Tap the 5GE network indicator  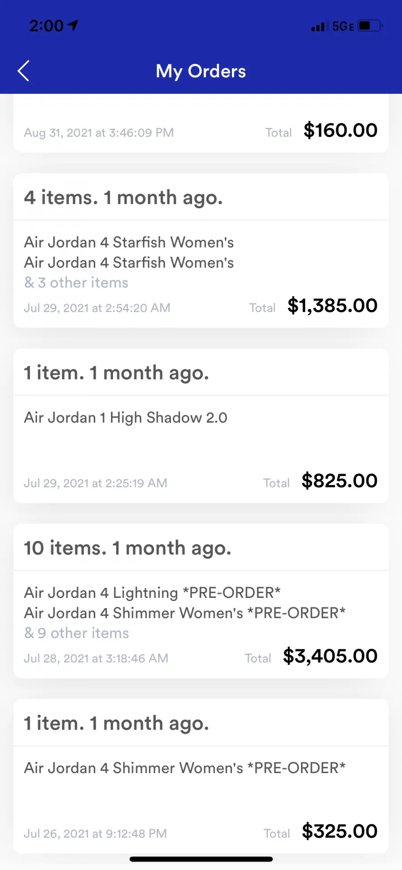pos(343,26)
